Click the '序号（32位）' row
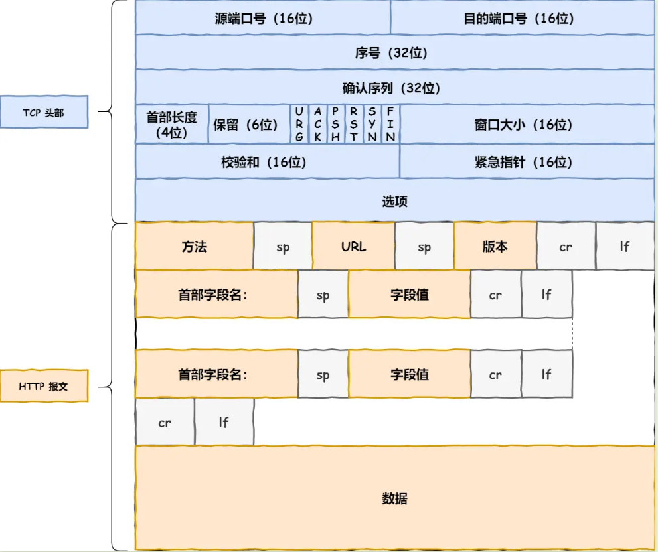Viewport: 658px width, 552px height. click(395, 52)
